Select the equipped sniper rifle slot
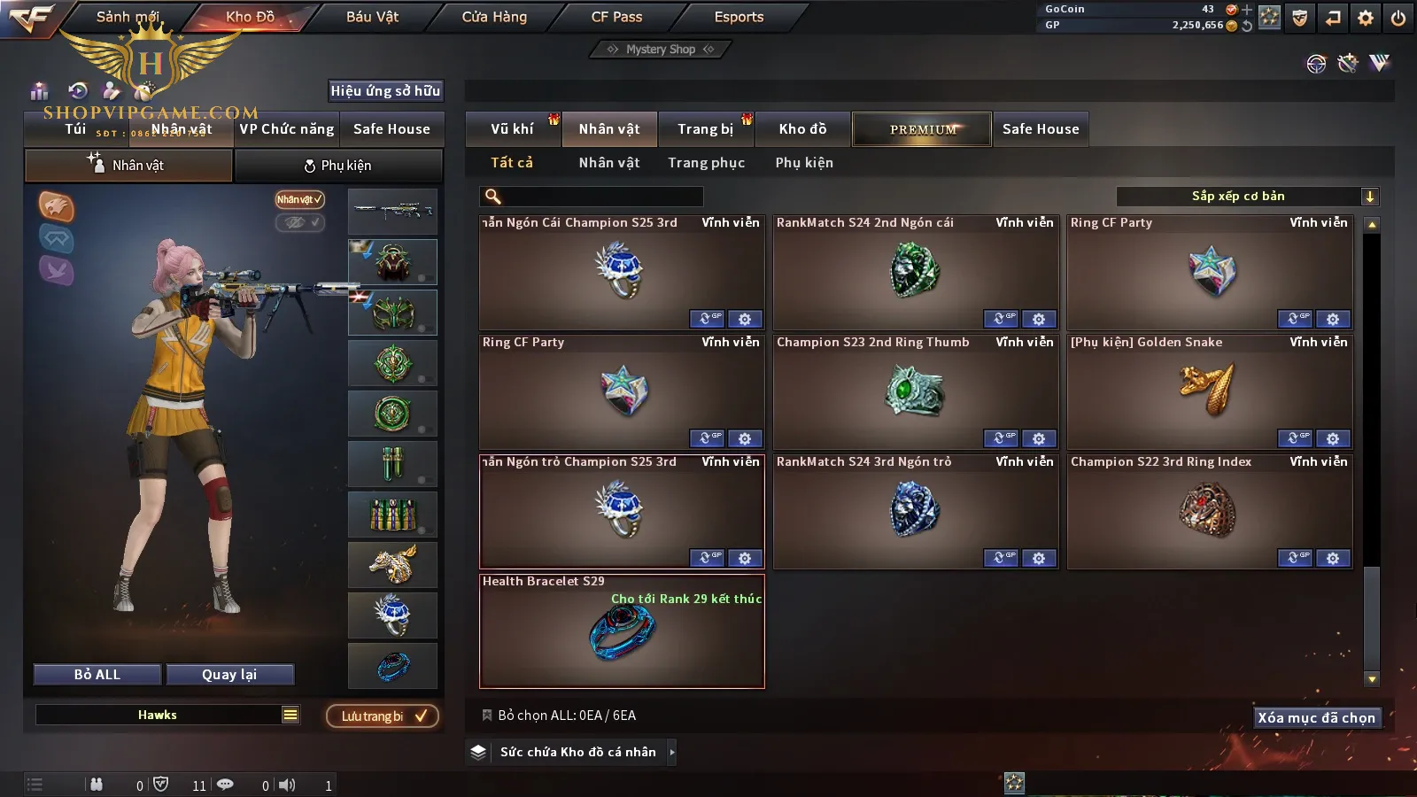1417x797 pixels. (x=392, y=211)
